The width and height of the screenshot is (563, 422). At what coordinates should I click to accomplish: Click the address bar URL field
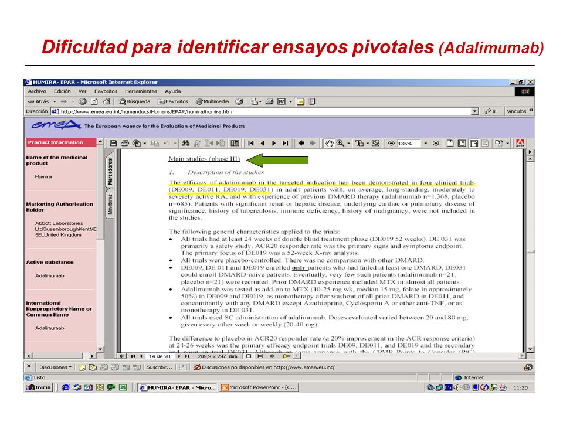264,111
